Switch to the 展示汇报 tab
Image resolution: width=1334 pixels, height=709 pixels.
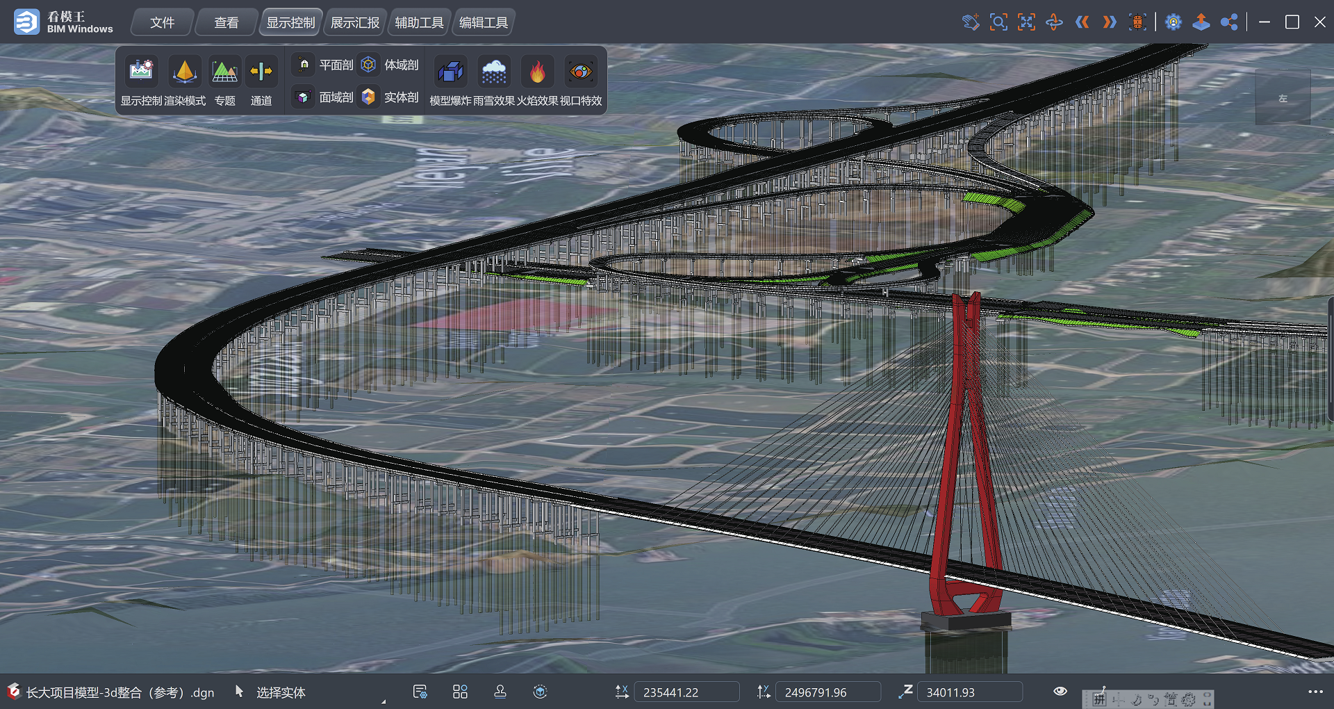point(355,23)
